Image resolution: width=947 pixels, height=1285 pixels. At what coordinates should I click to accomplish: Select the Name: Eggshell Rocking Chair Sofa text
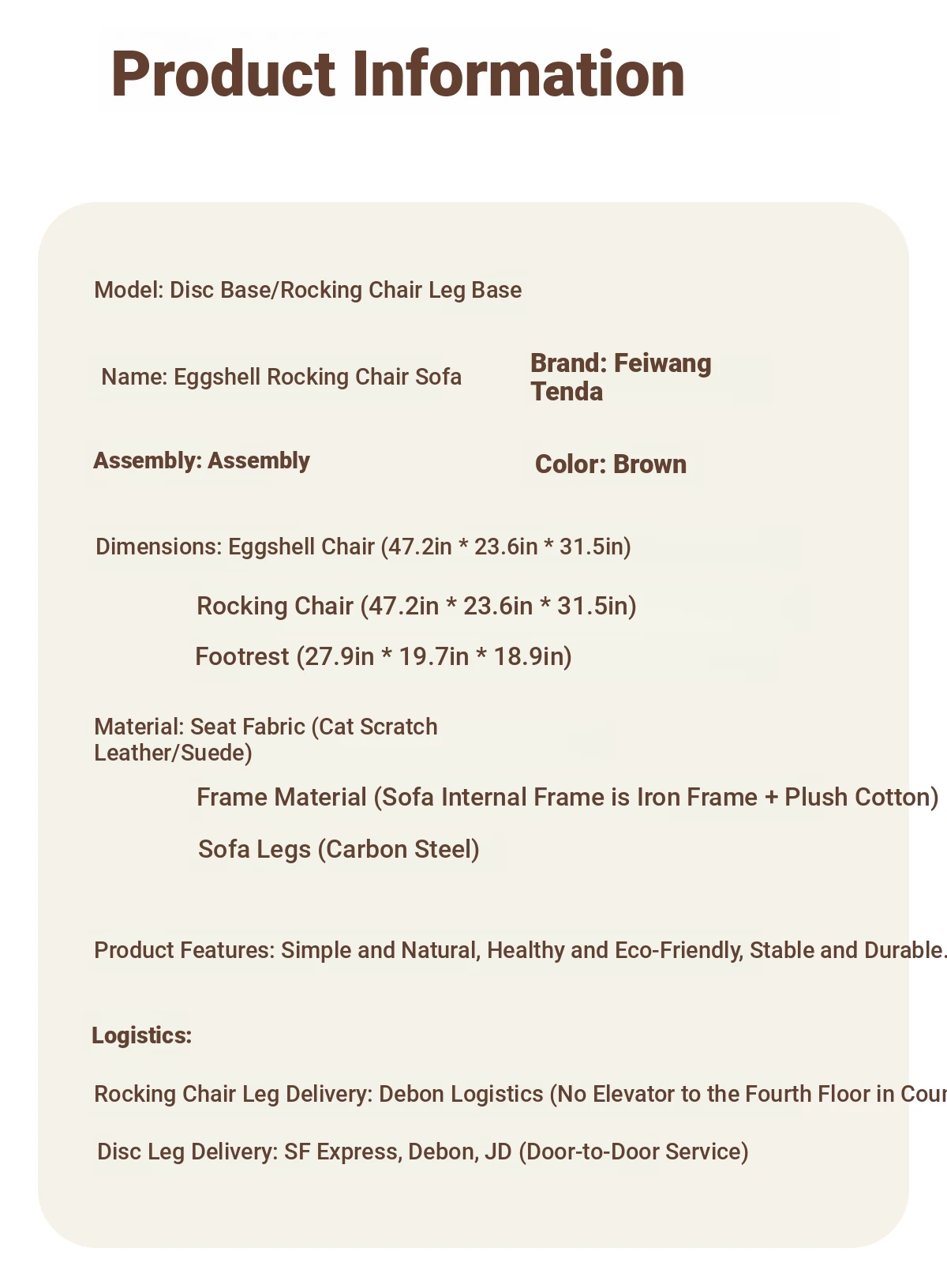(282, 377)
